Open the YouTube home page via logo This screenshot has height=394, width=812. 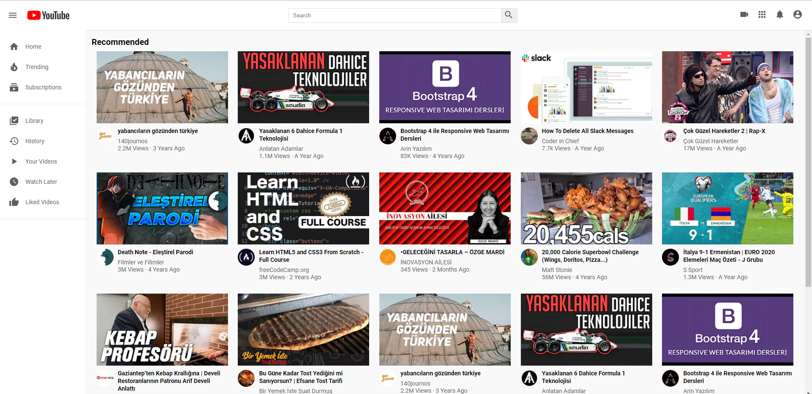pos(48,15)
